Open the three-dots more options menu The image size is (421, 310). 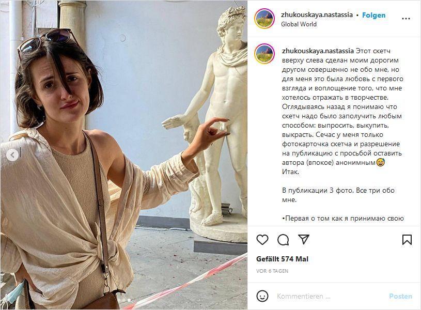tap(406, 19)
